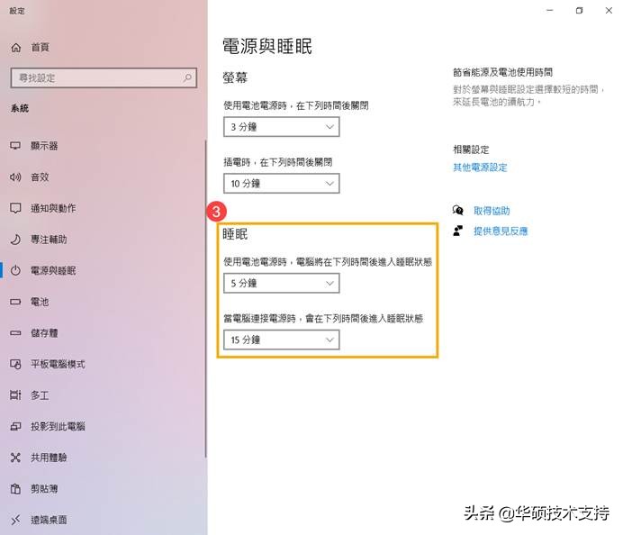Click the 提供意見反應 link
Viewport: 623px width, 535px height.
pos(501,231)
